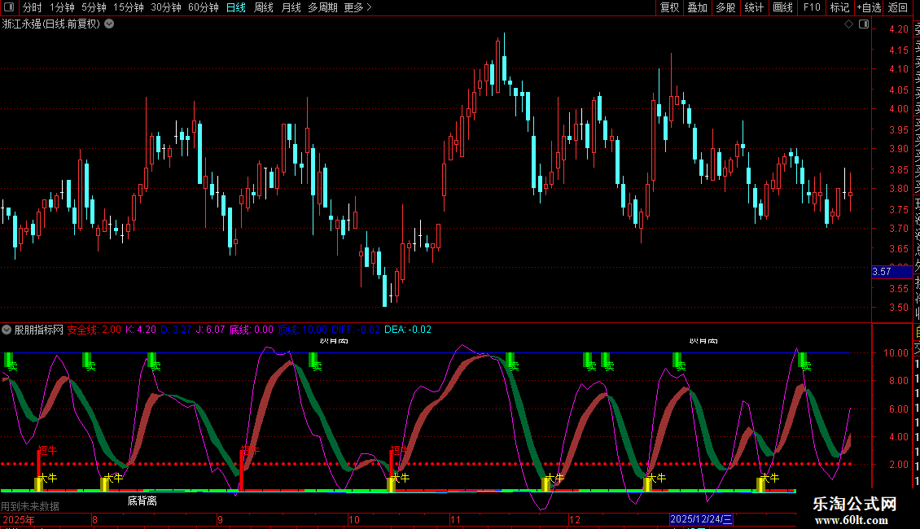920x529 pixels.
Task: Open F10 company information
Action: coord(812,7)
